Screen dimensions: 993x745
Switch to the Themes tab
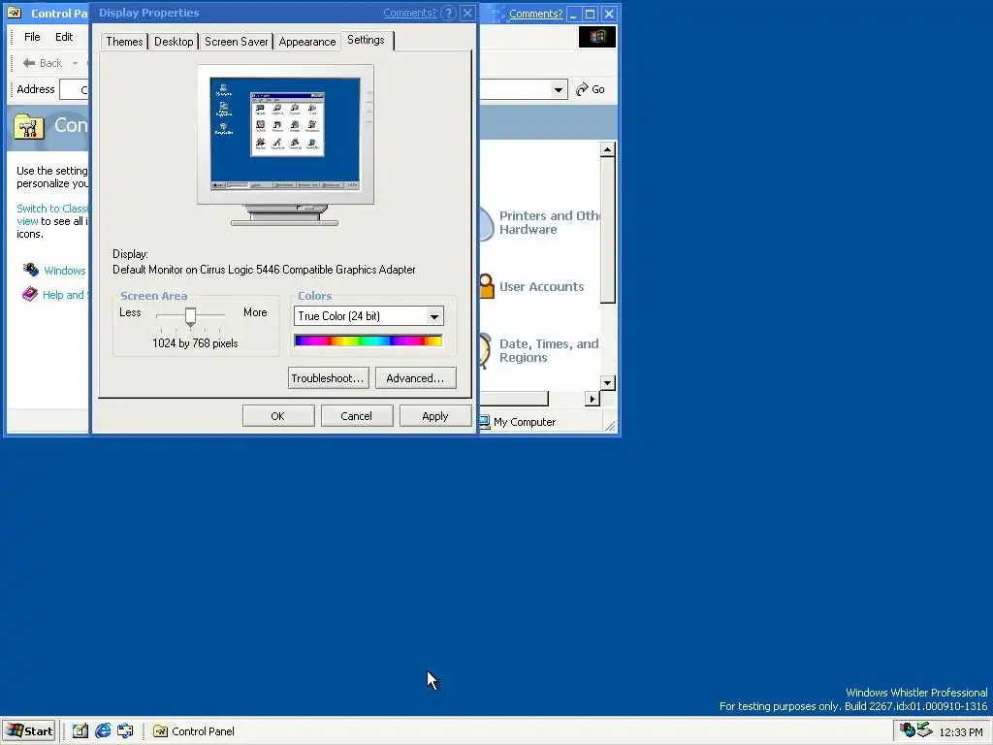coord(124,42)
